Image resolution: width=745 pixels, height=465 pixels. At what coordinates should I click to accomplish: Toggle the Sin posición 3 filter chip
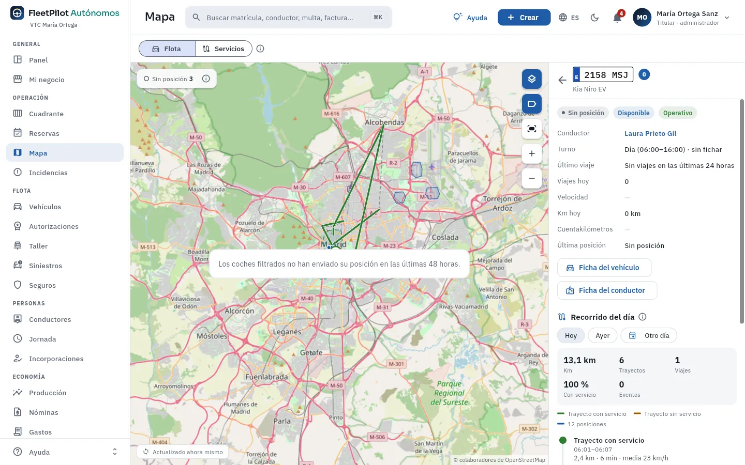[x=168, y=79]
